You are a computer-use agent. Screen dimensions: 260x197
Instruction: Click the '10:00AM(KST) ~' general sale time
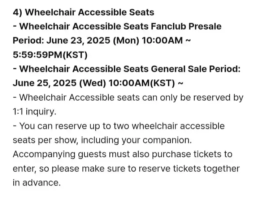[x=146, y=83]
